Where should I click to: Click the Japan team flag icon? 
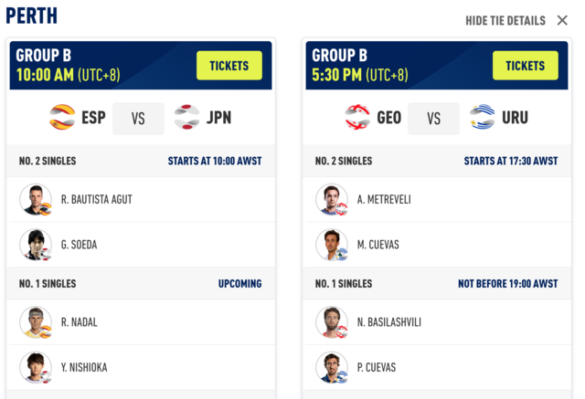pyautogui.click(x=186, y=118)
